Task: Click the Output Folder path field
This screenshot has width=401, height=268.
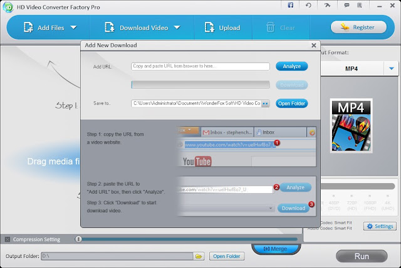Action: click(x=117, y=256)
